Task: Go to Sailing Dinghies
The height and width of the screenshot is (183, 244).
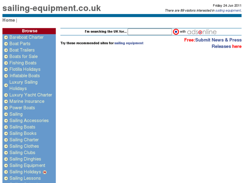Action: point(25,159)
